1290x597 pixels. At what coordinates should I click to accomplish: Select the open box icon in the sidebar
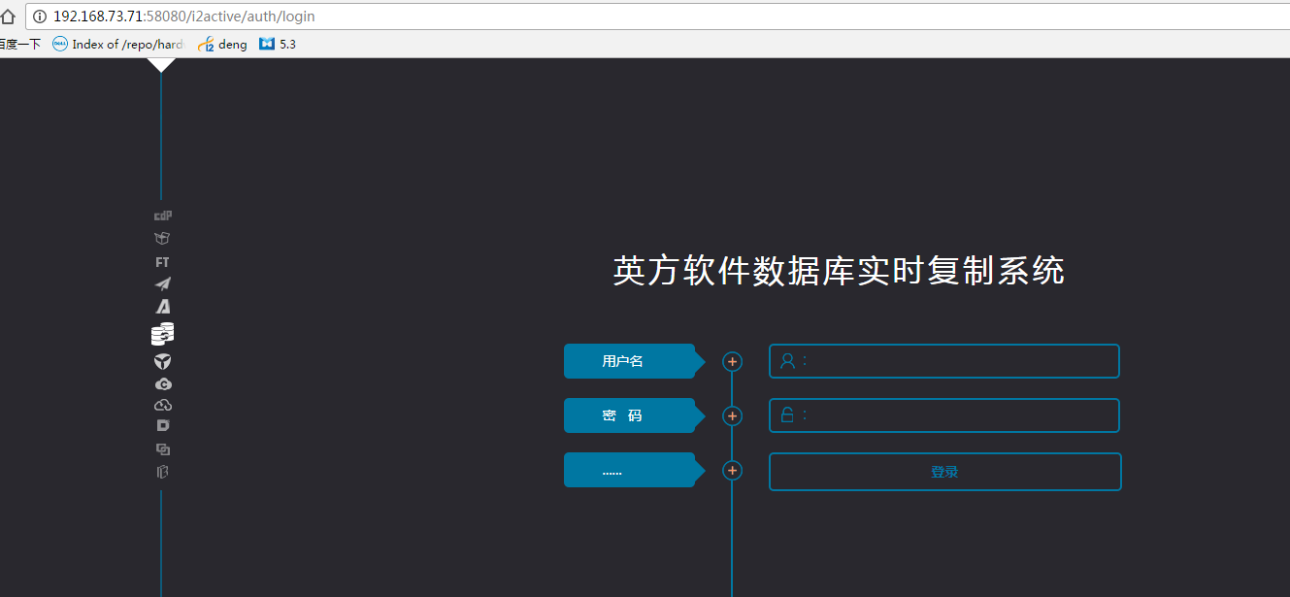[x=162, y=238]
